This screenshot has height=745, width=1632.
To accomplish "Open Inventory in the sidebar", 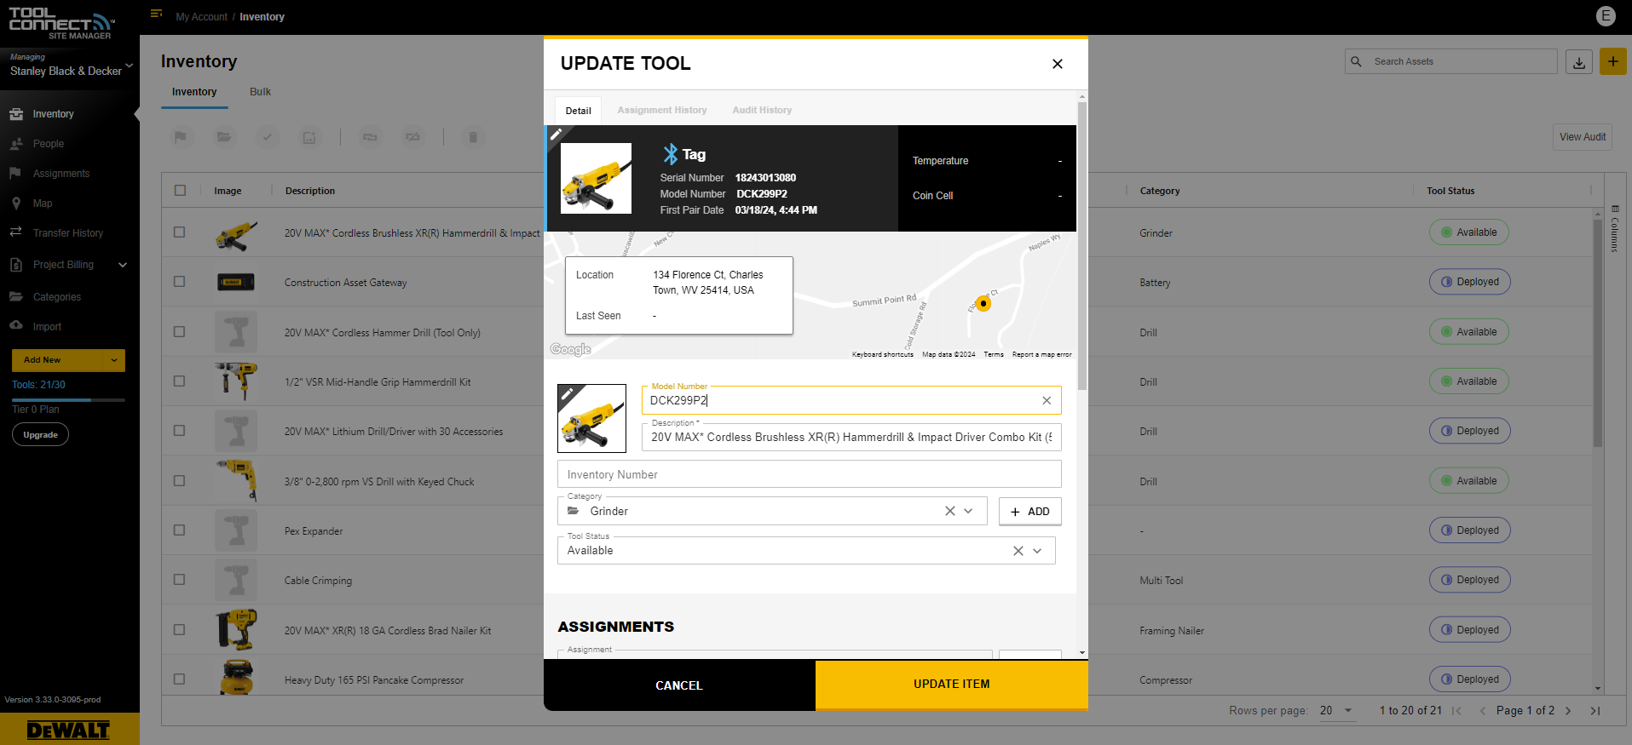I will tap(53, 114).
